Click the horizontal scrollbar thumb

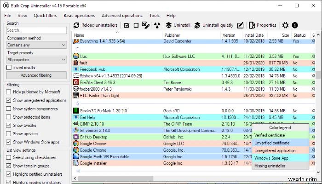point(115,178)
